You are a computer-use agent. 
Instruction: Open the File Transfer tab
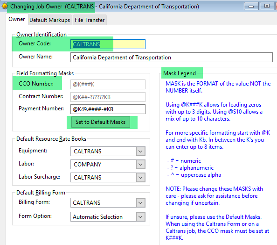click(x=90, y=20)
